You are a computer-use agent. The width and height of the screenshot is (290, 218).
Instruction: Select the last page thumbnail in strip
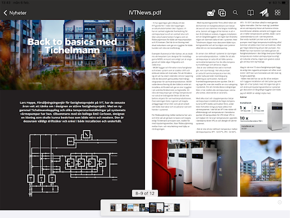pyautogui.click(x=177, y=208)
